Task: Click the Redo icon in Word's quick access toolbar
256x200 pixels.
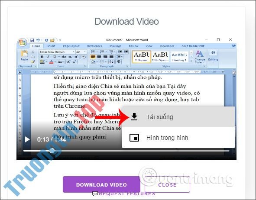Action: point(46,40)
